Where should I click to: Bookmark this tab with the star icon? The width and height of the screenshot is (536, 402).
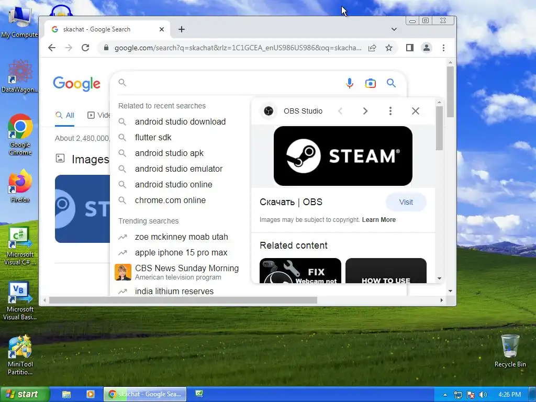389,48
